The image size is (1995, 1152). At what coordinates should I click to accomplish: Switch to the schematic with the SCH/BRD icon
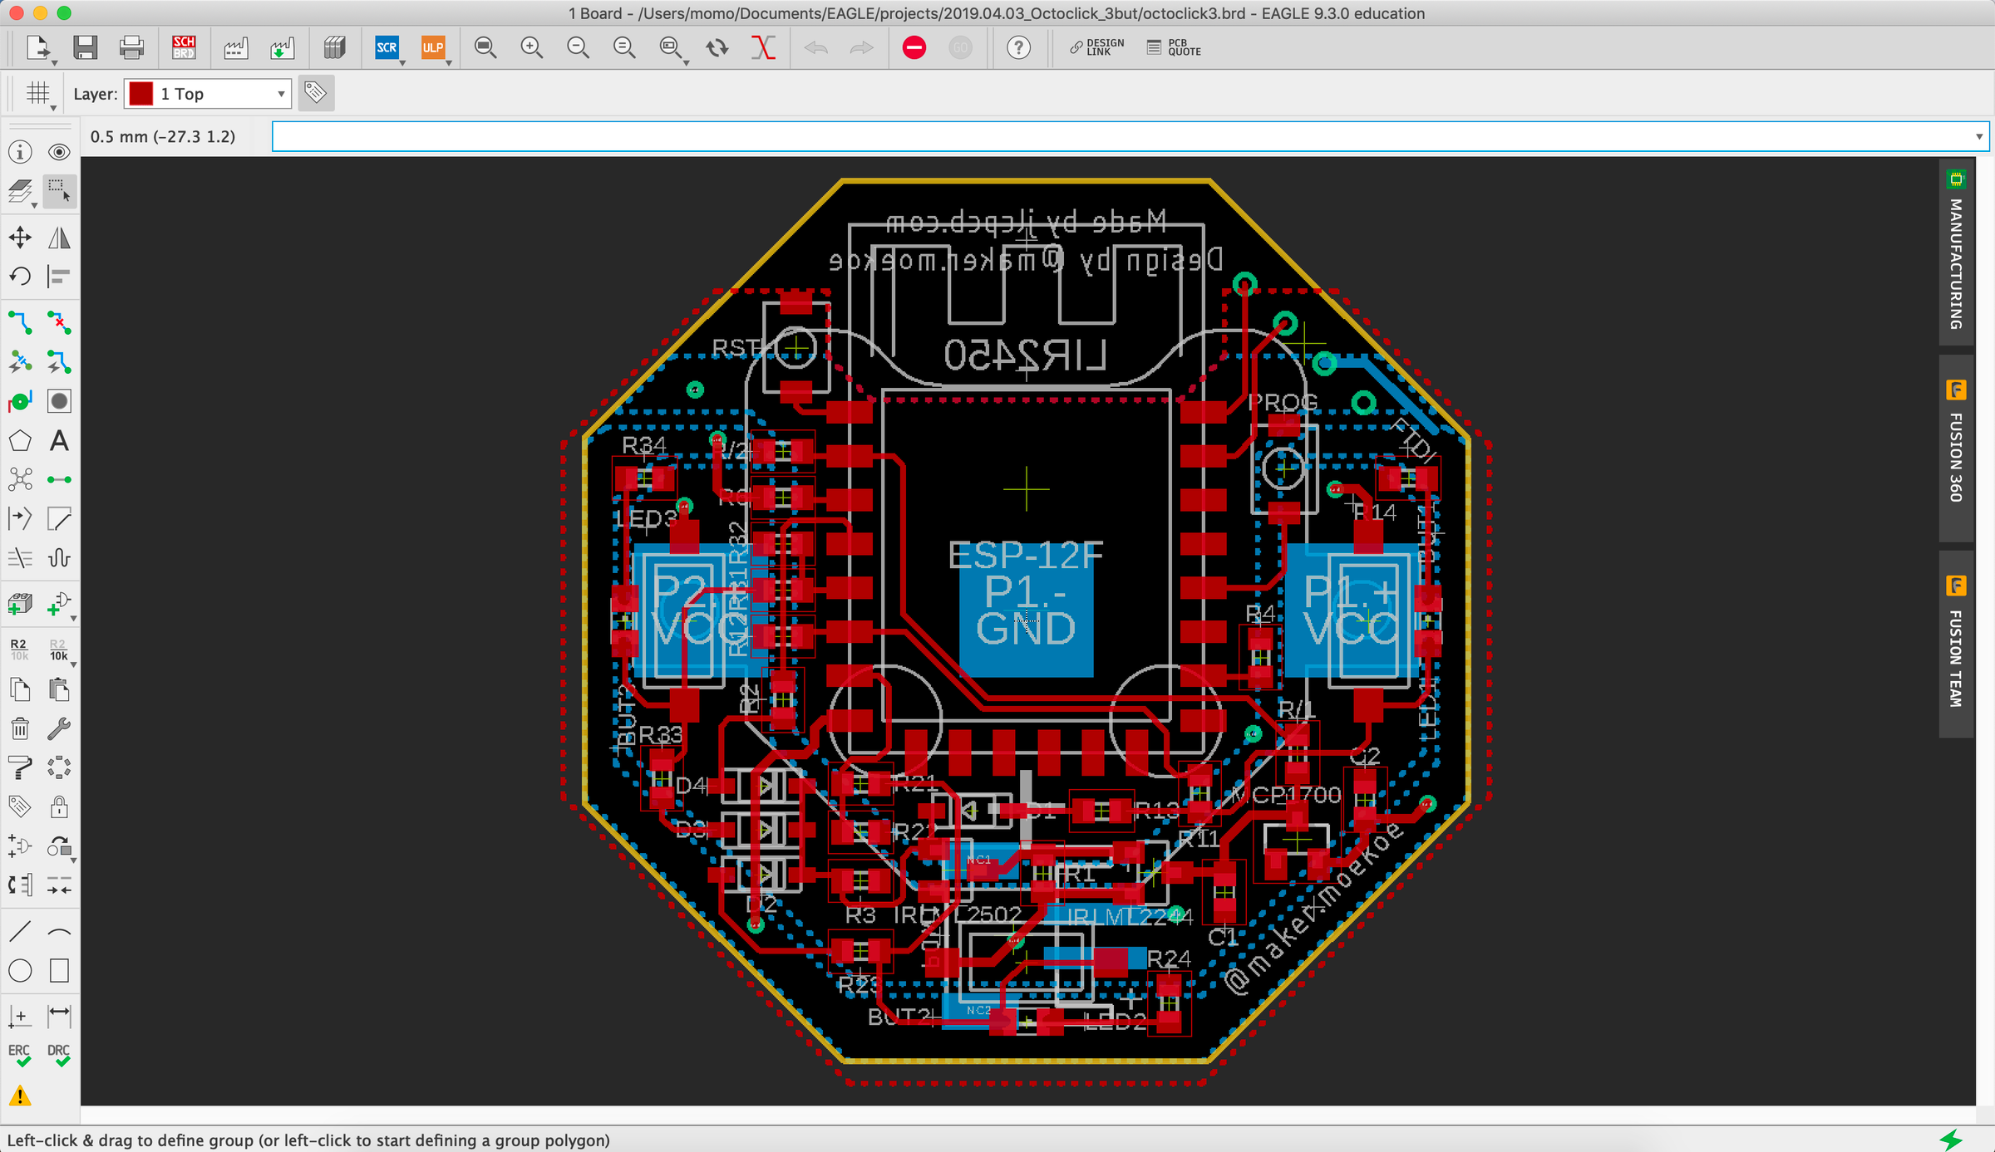pos(184,47)
